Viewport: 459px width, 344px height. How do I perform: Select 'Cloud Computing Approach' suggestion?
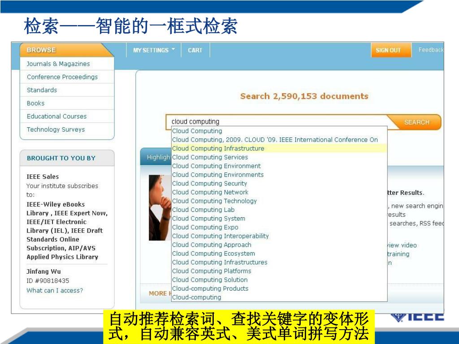pyautogui.click(x=279, y=245)
